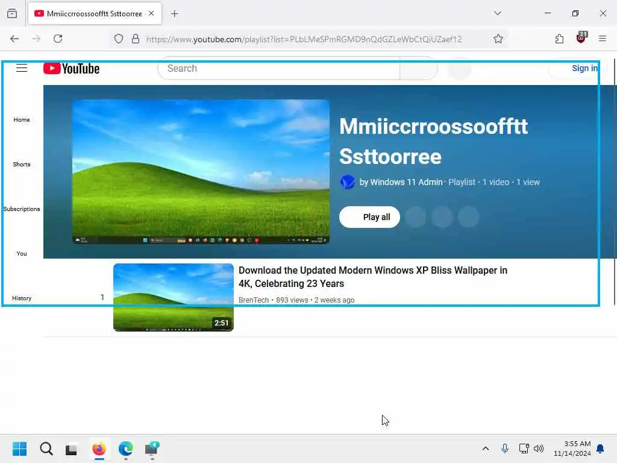Viewport: 617px width, 463px height.
Task: Click the youtube.com playlist URL in address bar
Action: [x=304, y=39]
